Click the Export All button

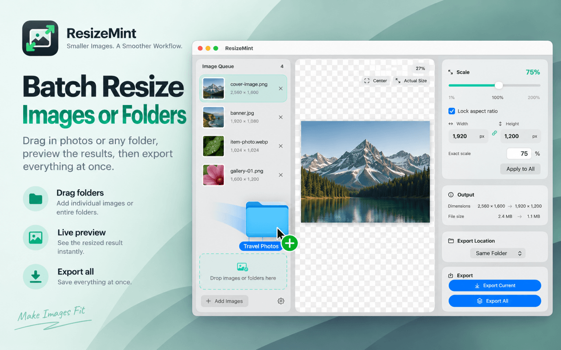point(495,301)
